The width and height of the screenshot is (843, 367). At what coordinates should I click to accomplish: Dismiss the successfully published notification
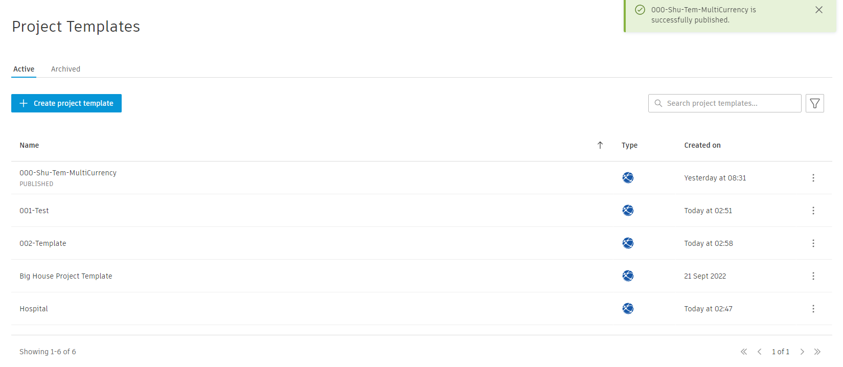tap(818, 10)
